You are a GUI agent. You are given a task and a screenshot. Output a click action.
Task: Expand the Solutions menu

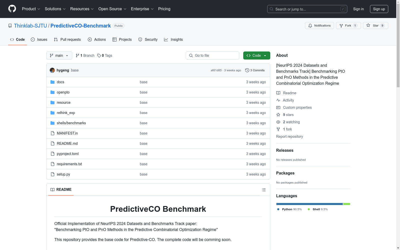click(x=55, y=9)
